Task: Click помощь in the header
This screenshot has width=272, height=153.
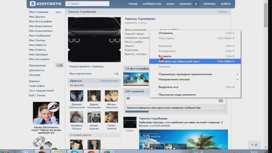Action: click(210, 4)
